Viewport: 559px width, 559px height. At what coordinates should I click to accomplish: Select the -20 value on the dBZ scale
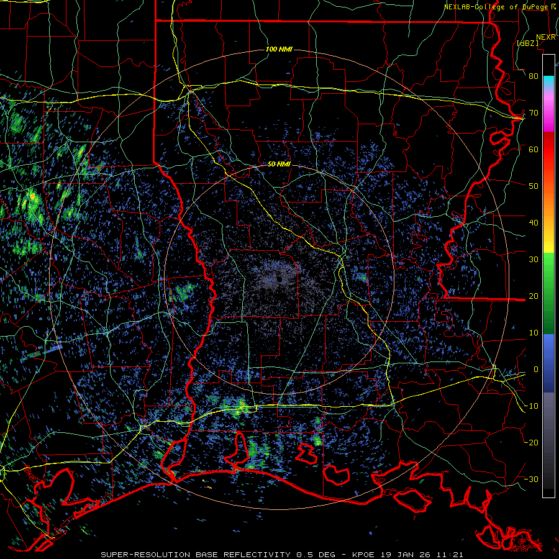click(531, 442)
